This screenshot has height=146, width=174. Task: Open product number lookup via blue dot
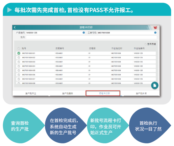[84, 33]
